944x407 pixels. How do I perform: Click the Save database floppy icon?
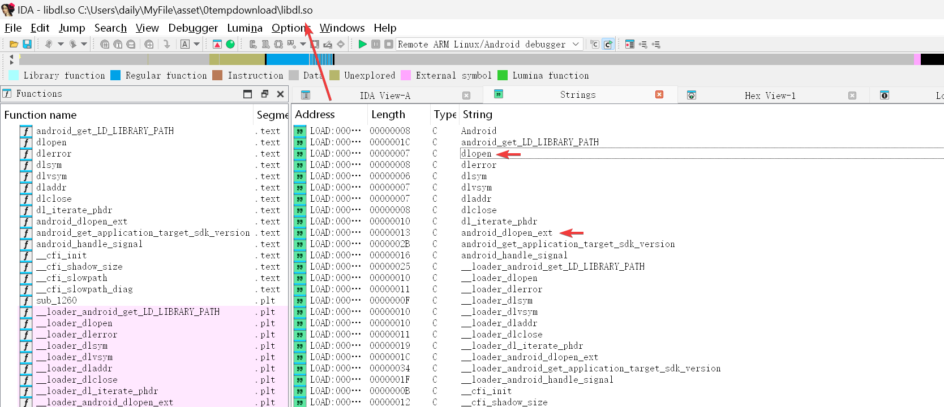[x=27, y=44]
